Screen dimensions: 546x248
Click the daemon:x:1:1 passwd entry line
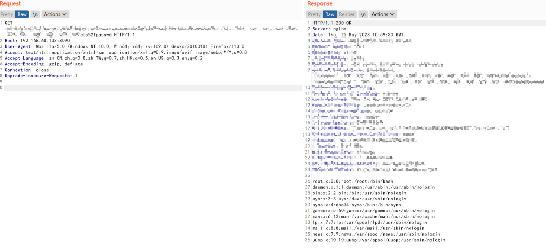(x=373, y=187)
